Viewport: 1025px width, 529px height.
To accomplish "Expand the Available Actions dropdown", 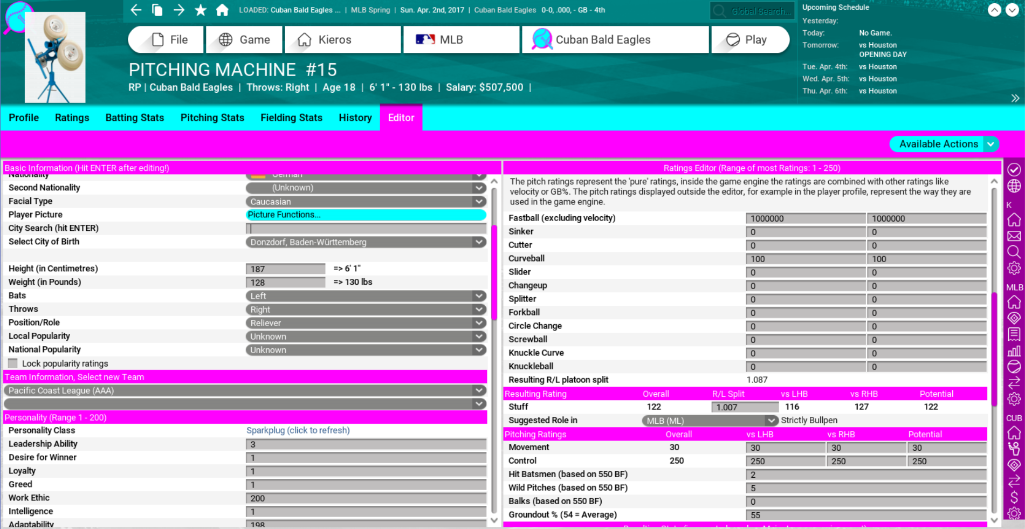I will point(944,144).
